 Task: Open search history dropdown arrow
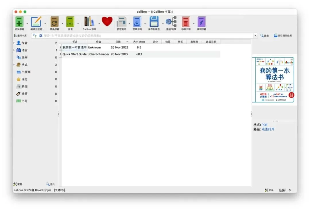tap(255, 36)
